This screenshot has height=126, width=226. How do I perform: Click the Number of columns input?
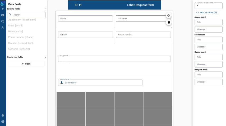pyautogui.click(x=208, y=5)
